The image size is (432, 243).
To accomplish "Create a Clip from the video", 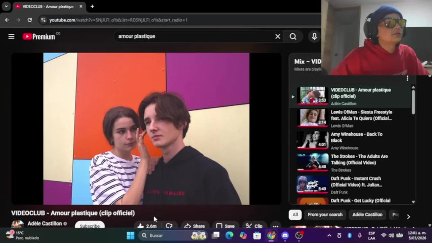I will tap(254, 226).
